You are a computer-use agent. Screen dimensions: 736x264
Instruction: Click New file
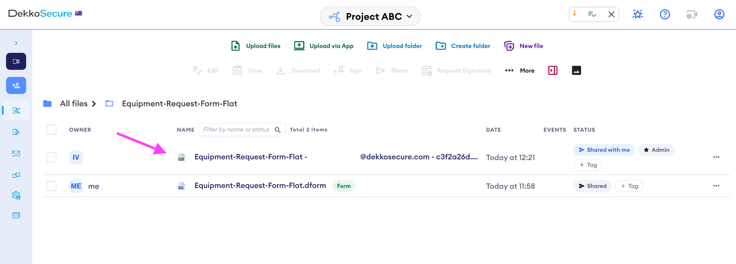click(524, 46)
